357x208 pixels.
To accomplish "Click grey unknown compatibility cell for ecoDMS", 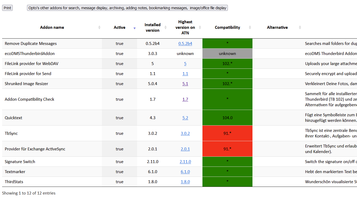I will pyautogui.click(x=227, y=54).
